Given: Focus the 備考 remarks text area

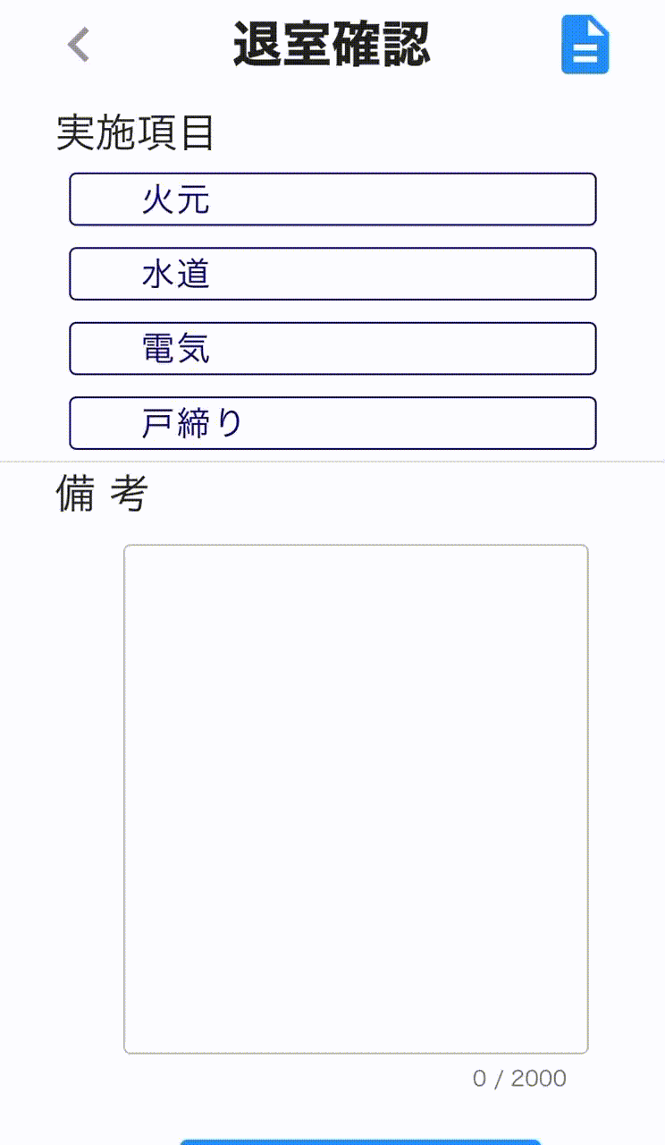Looking at the screenshot, I should pos(356,799).
